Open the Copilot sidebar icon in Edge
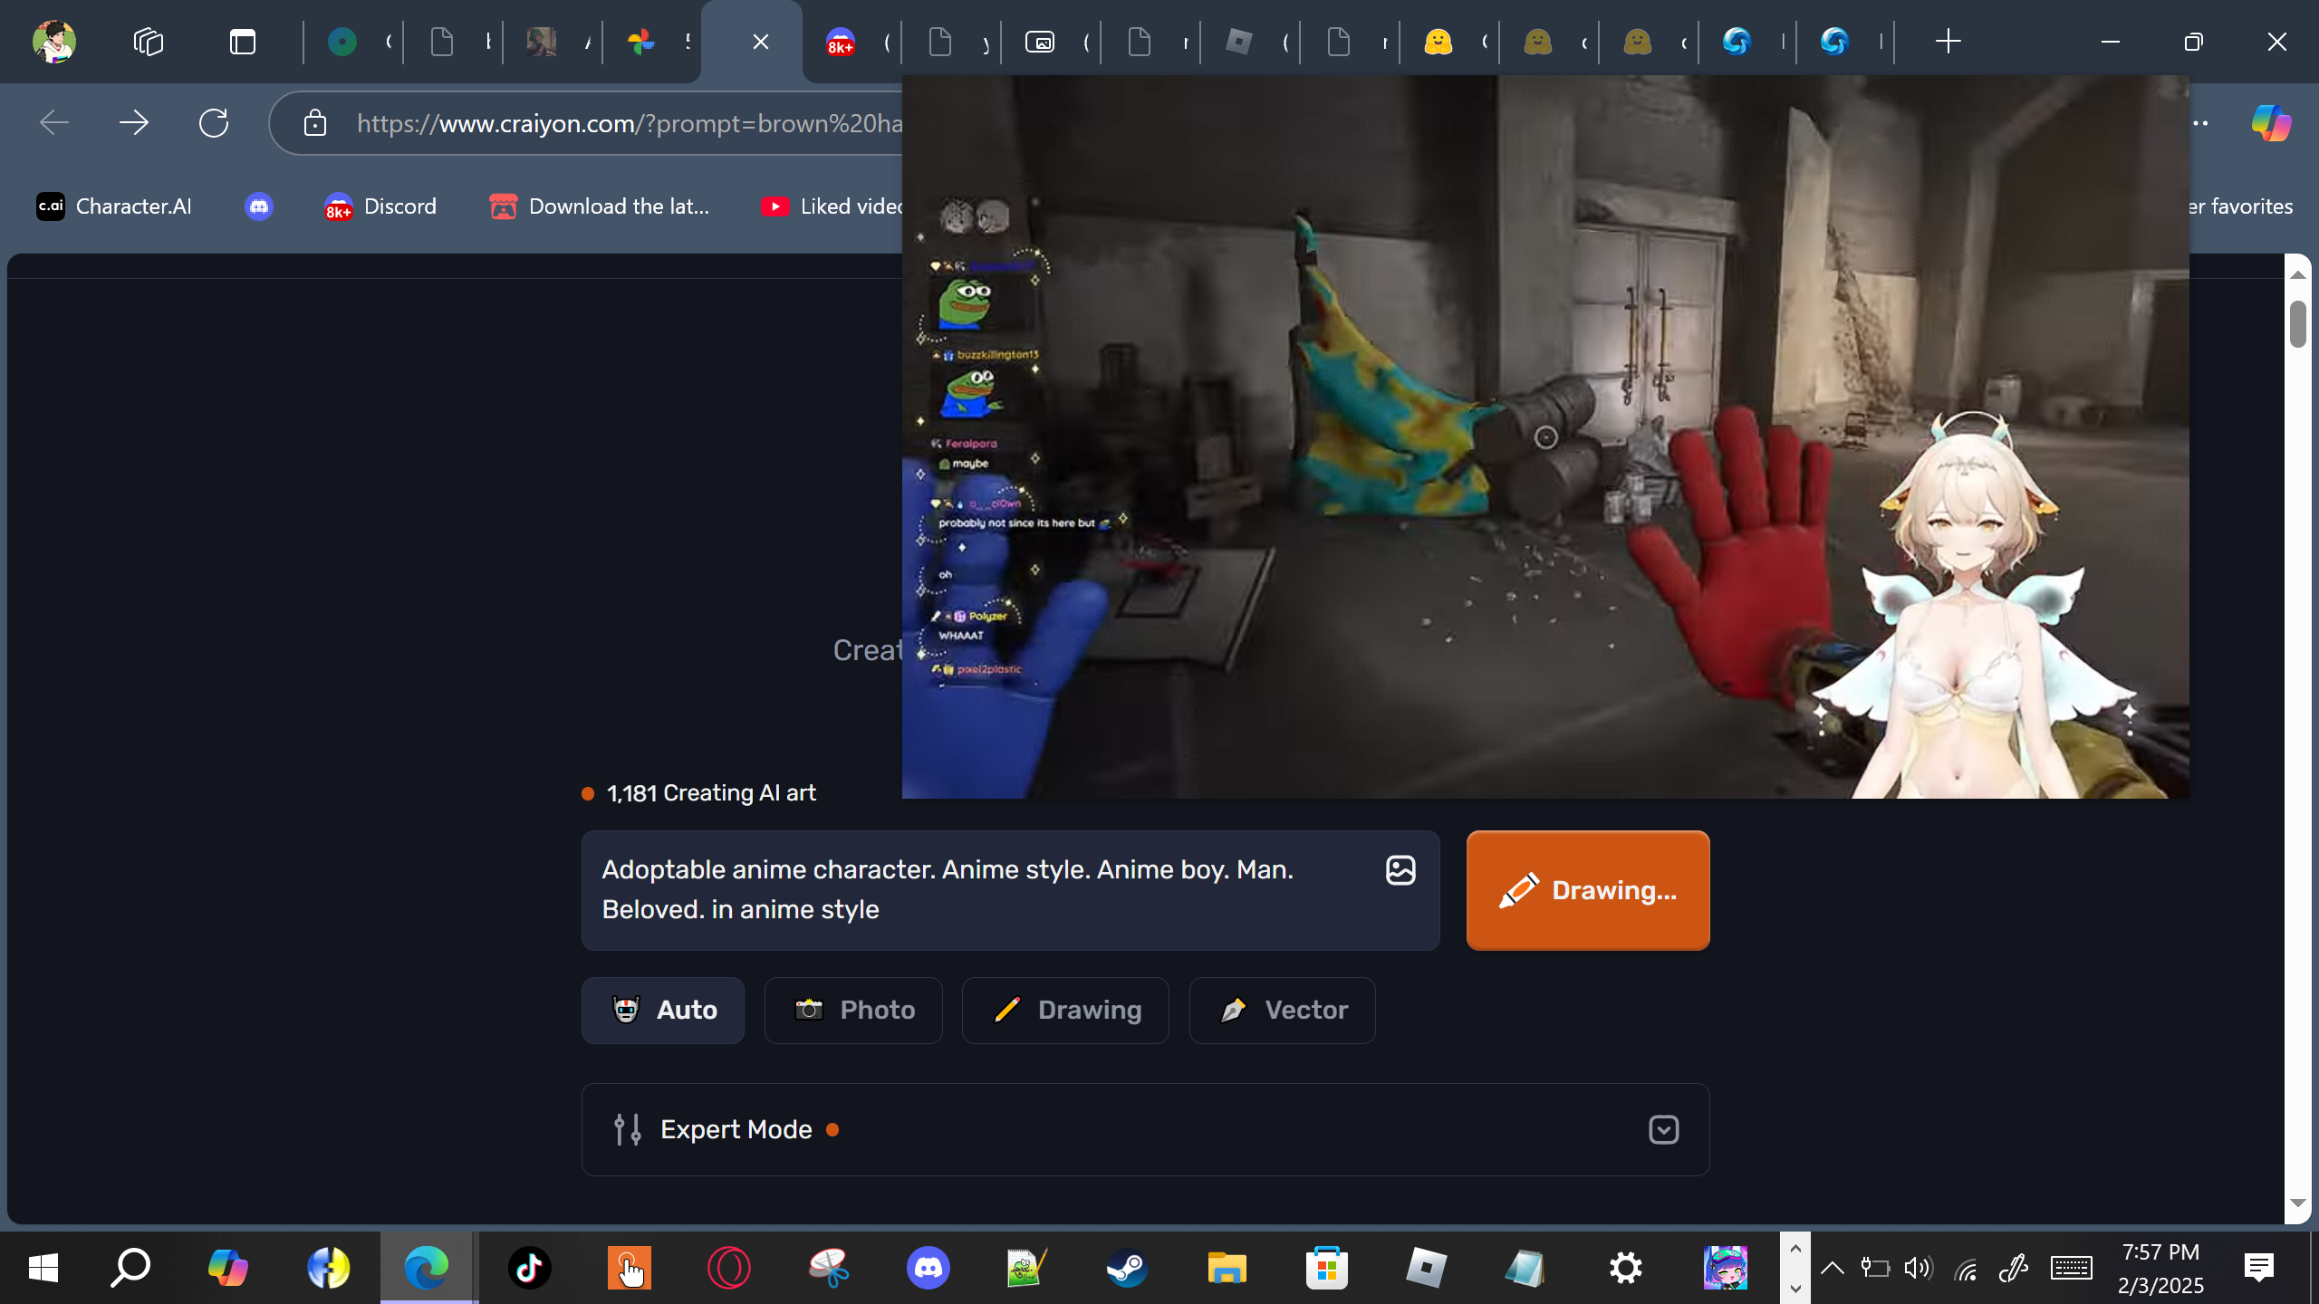Screen dimensions: 2319x1304 point(2271,122)
